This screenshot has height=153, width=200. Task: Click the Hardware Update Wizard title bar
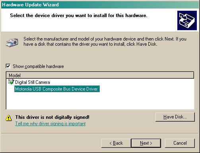(100, 5)
